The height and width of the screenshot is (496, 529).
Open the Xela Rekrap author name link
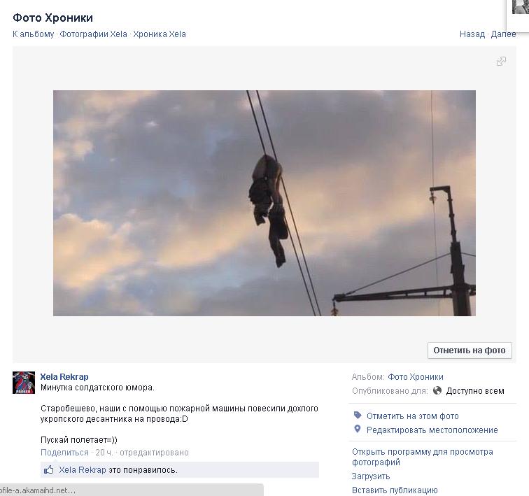coord(64,376)
